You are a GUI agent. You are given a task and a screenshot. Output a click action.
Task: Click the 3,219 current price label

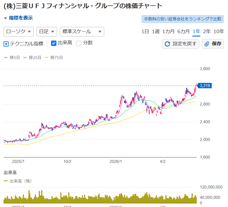[x=205, y=86]
